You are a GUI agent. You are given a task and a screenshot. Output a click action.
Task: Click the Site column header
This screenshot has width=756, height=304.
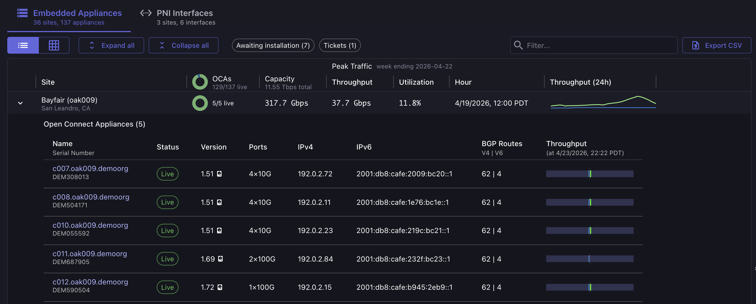pos(48,82)
